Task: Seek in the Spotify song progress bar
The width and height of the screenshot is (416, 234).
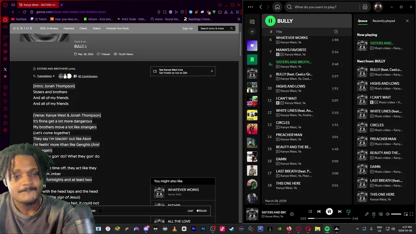Action: 329,218
